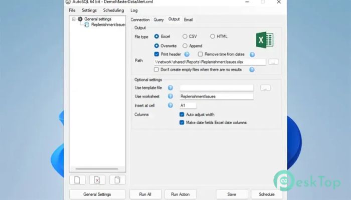Screen dimensions: 351x200
Task: Click the tree panel horizontal scrollbar
Action: pyautogui.click(x=97, y=169)
